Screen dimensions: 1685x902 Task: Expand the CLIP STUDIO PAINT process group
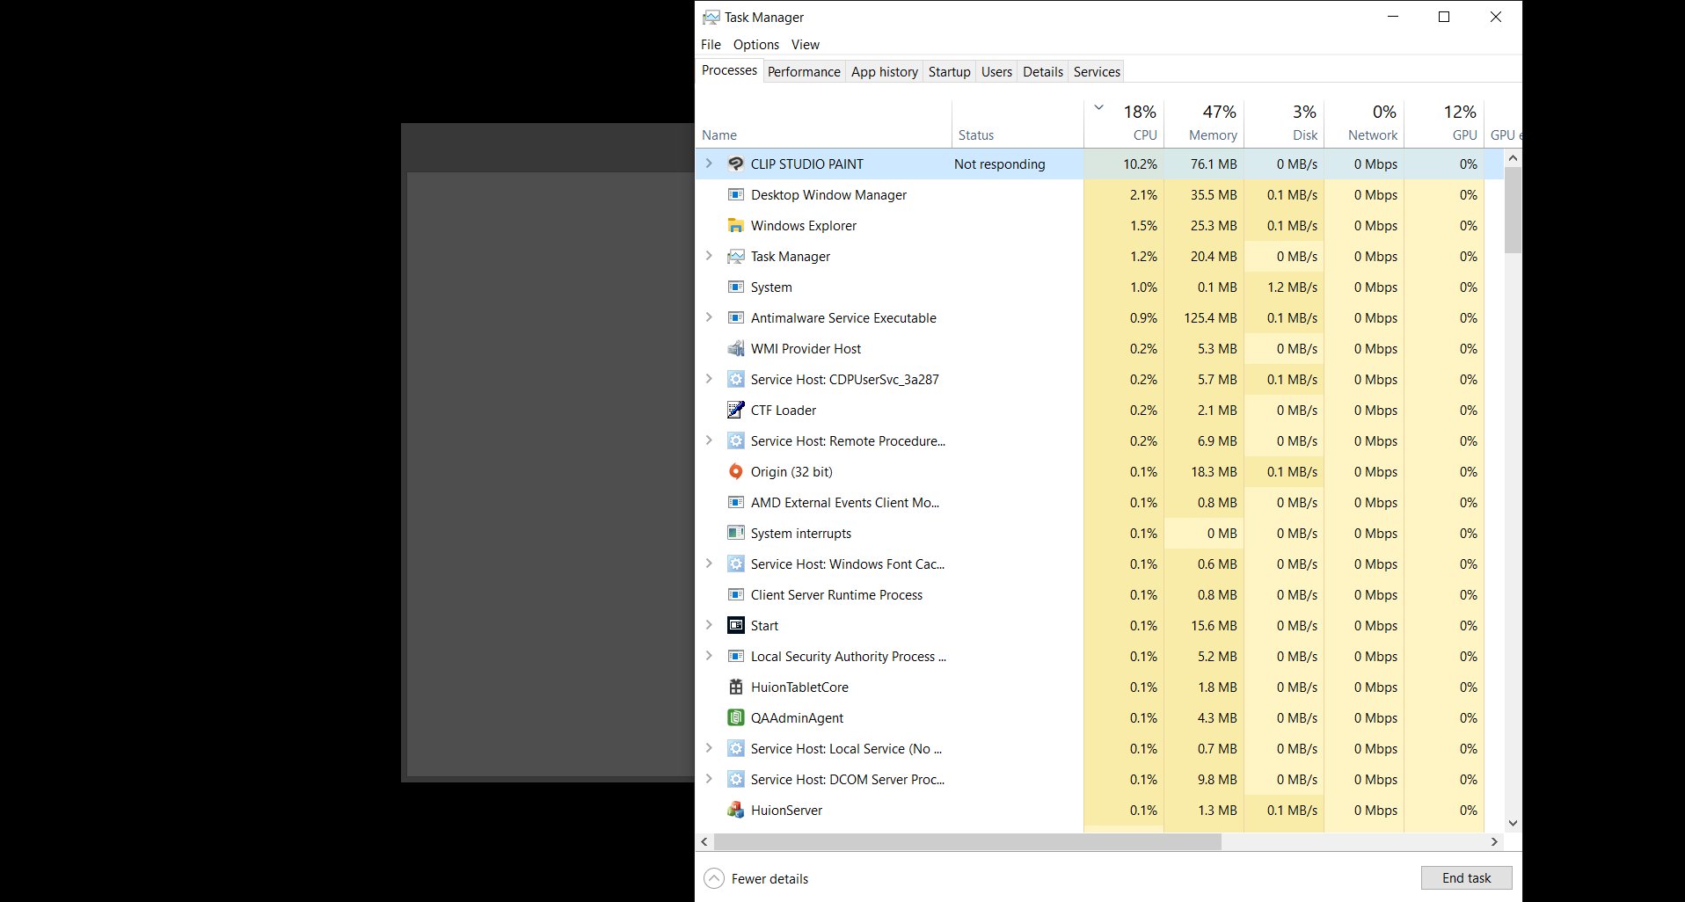click(709, 164)
